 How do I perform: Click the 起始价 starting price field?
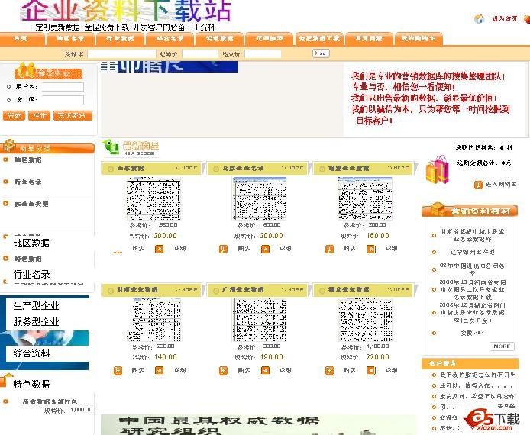pos(200,54)
